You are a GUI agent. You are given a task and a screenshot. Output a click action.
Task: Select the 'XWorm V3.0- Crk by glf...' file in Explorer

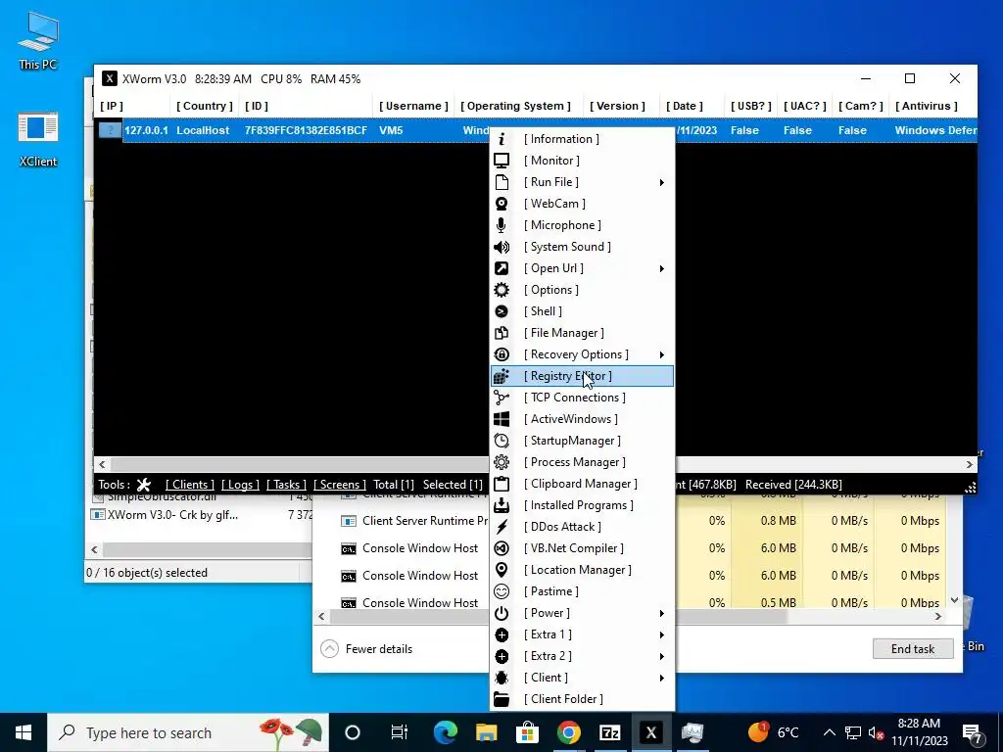pos(172,515)
